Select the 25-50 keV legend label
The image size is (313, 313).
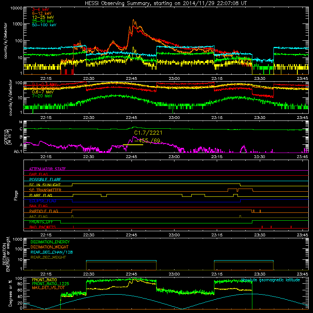[x=43, y=21]
